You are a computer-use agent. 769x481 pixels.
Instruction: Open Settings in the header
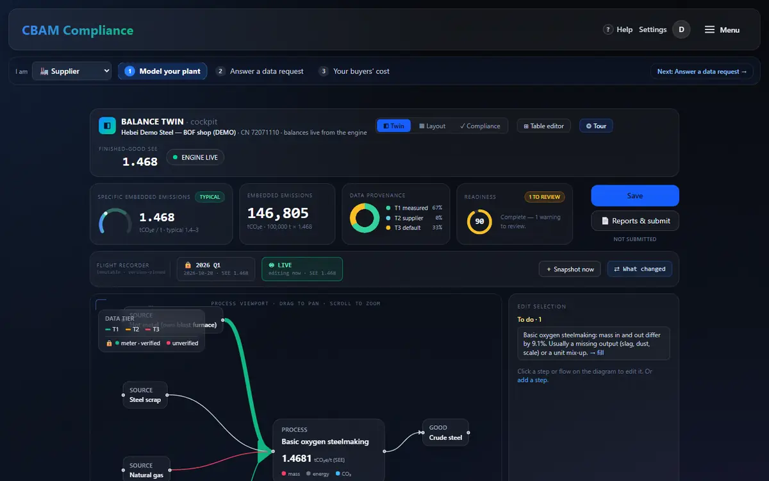(x=653, y=30)
